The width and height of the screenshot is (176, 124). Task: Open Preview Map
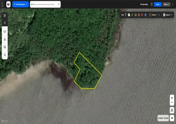[x=144, y=4]
